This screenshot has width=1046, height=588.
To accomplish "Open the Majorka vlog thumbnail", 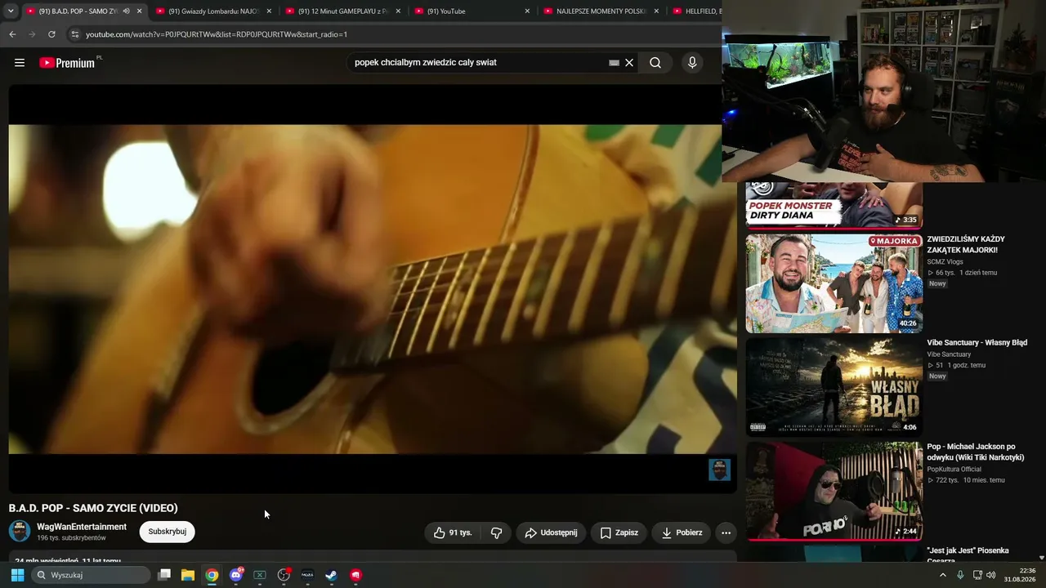I will point(834,283).
